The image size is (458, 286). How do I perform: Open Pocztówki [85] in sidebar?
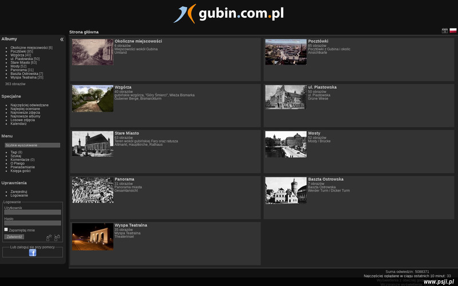click(x=18, y=51)
